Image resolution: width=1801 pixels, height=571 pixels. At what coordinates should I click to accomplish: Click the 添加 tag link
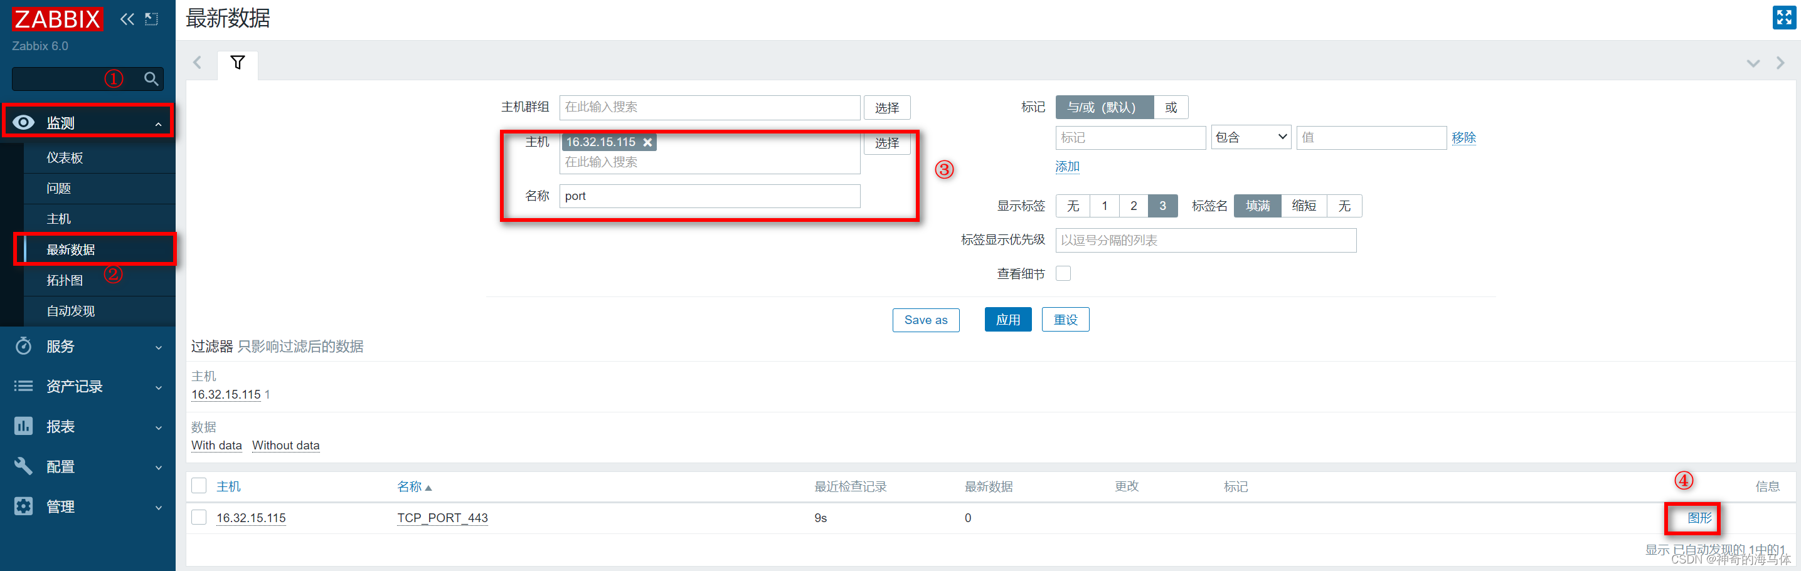tap(1067, 166)
